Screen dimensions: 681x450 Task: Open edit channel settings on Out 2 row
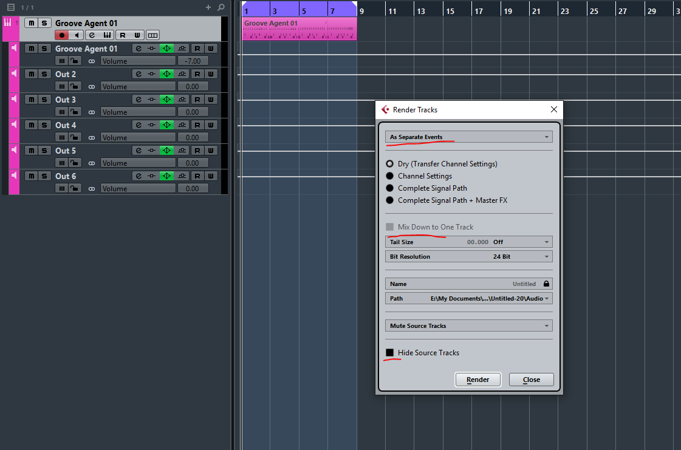tap(139, 74)
